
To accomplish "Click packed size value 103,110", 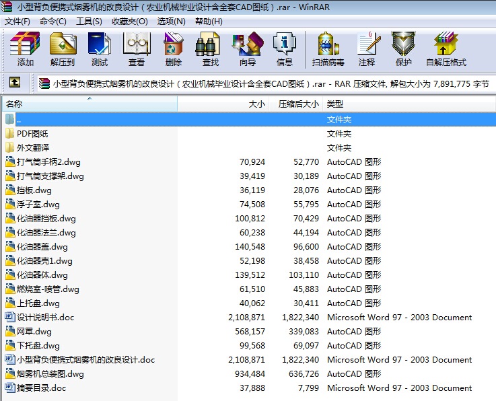I will pos(304,275).
